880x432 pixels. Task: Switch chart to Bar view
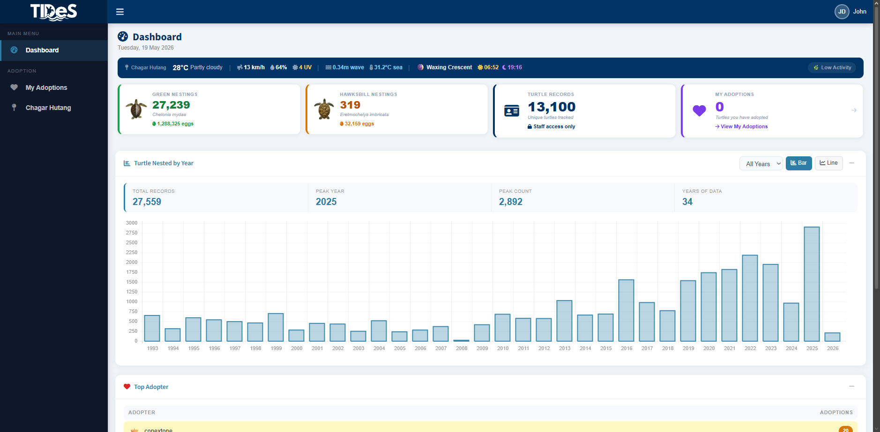click(x=798, y=163)
